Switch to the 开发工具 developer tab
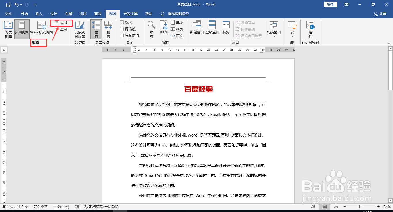393x212 pixels. (131, 14)
